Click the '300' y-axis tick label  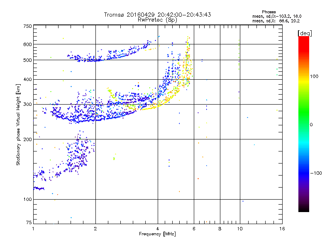27,105
